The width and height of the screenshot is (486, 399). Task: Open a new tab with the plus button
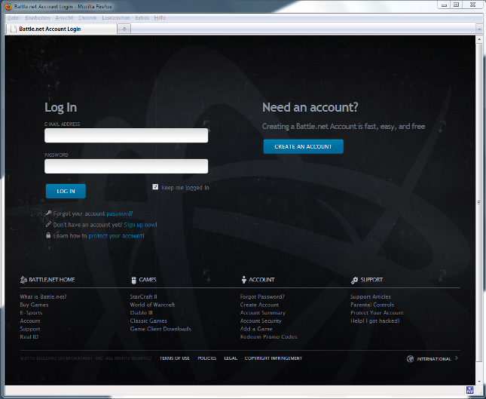[124, 29]
